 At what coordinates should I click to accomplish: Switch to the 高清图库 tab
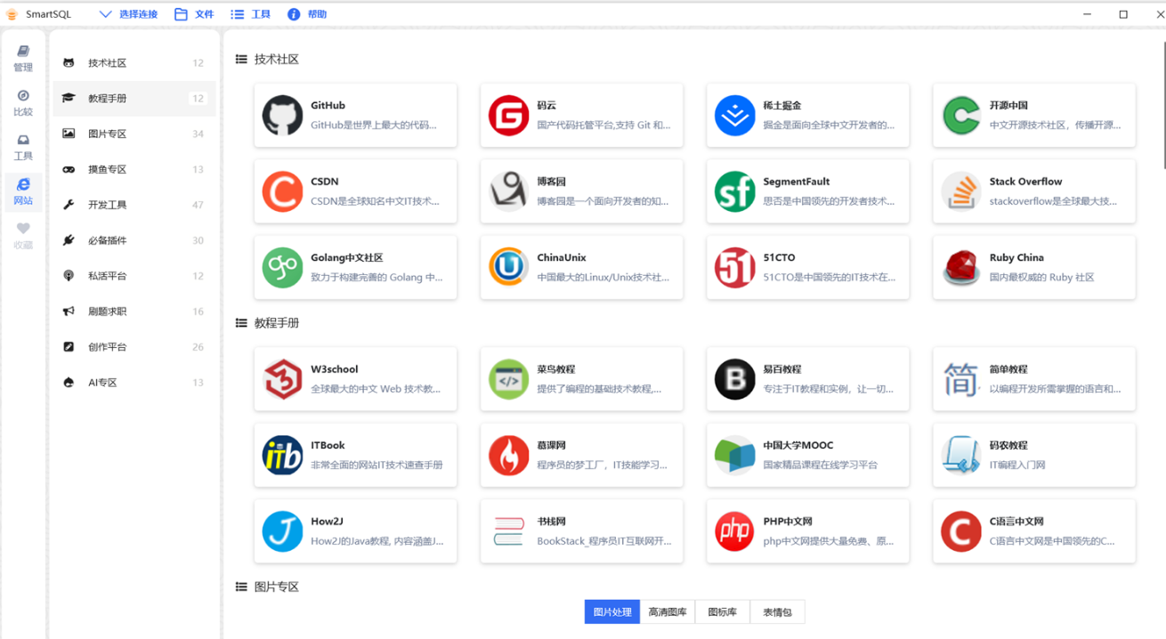pyautogui.click(x=668, y=611)
